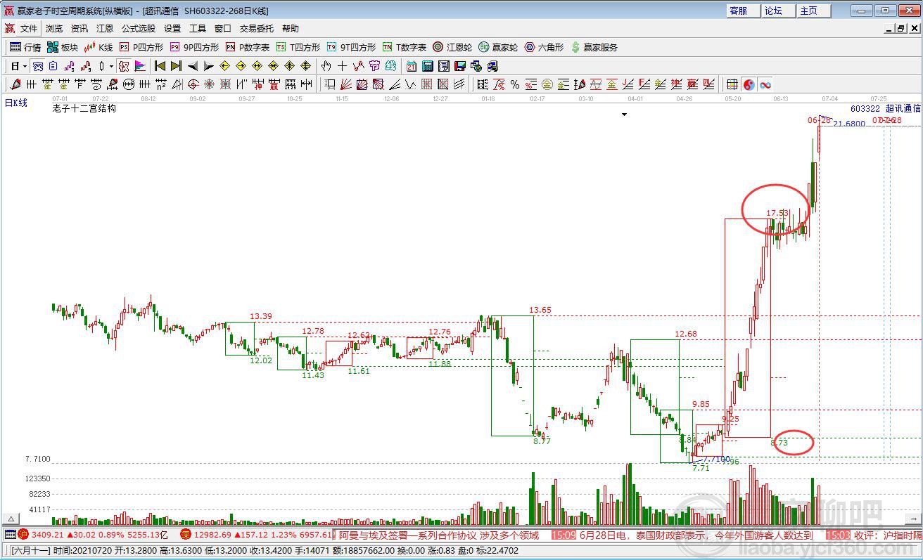Viewport: 923px width, 560px height.
Task: Click yellow diamond right-arrow icon
Action: tap(241, 66)
